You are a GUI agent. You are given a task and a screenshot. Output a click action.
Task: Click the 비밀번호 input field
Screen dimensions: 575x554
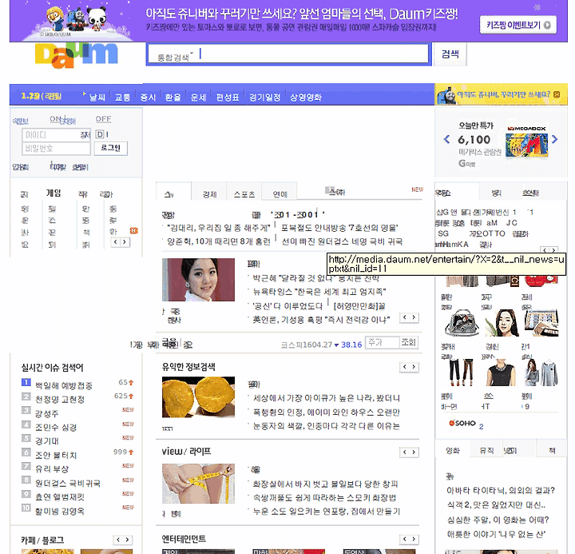click(56, 149)
